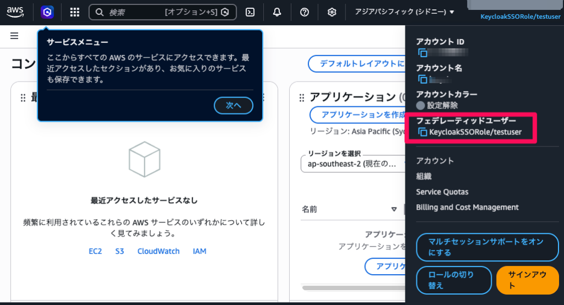Open the hamburger side navigation menu
This screenshot has height=305, width=564.
[x=14, y=36]
